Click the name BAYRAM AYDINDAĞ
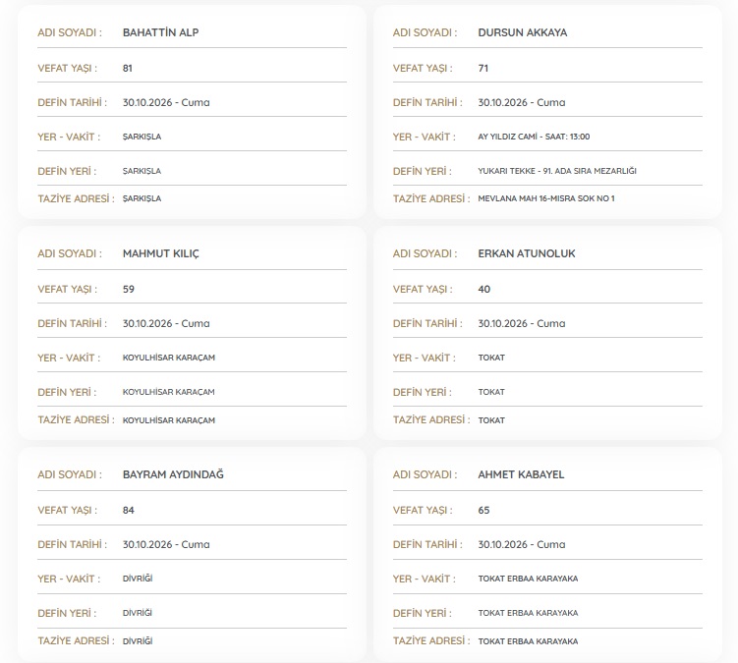The height and width of the screenshot is (663, 738). pos(173,474)
